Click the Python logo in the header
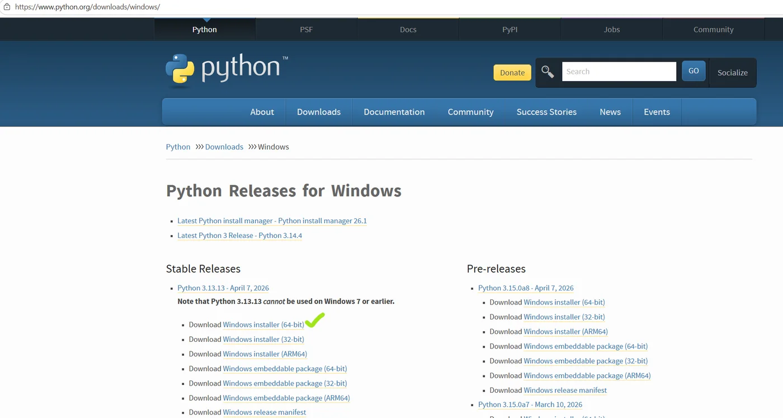This screenshot has width=783, height=418. pyautogui.click(x=227, y=70)
